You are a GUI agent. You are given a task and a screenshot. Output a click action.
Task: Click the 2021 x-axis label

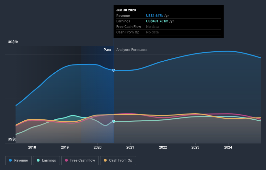pyautogui.click(x=130, y=147)
